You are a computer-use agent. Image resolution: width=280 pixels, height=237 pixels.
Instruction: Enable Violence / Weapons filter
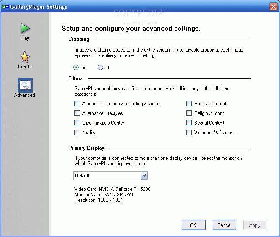point(189,133)
